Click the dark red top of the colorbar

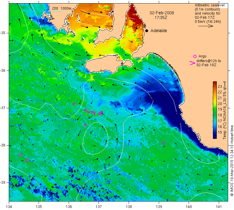click(215, 83)
